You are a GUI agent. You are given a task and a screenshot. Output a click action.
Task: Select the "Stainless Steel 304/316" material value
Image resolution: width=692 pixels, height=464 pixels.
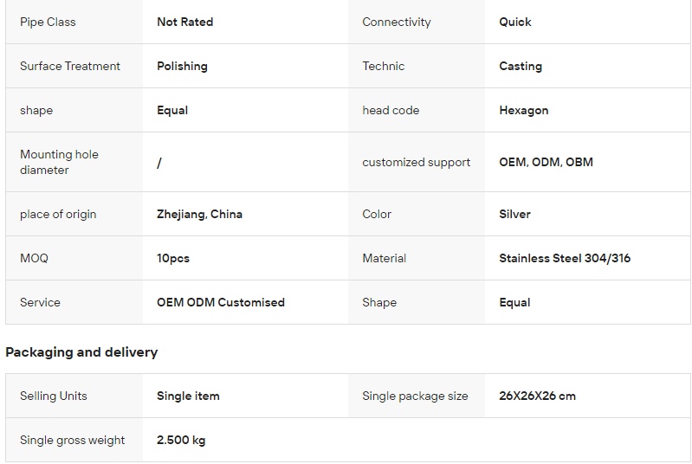point(565,258)
